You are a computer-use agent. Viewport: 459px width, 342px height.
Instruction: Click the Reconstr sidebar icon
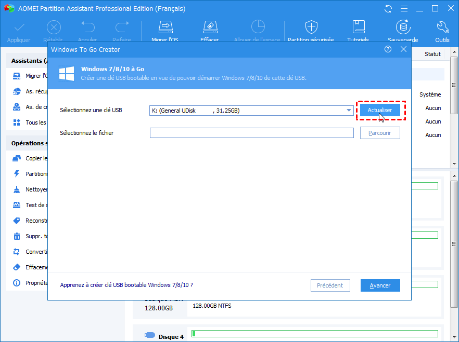[x=17, y=221]
